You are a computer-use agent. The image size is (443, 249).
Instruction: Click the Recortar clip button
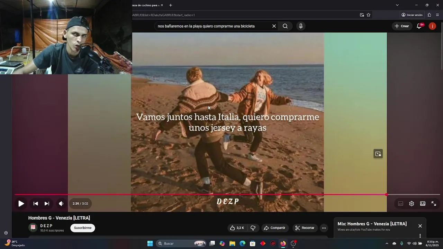[x=305, y=228]
